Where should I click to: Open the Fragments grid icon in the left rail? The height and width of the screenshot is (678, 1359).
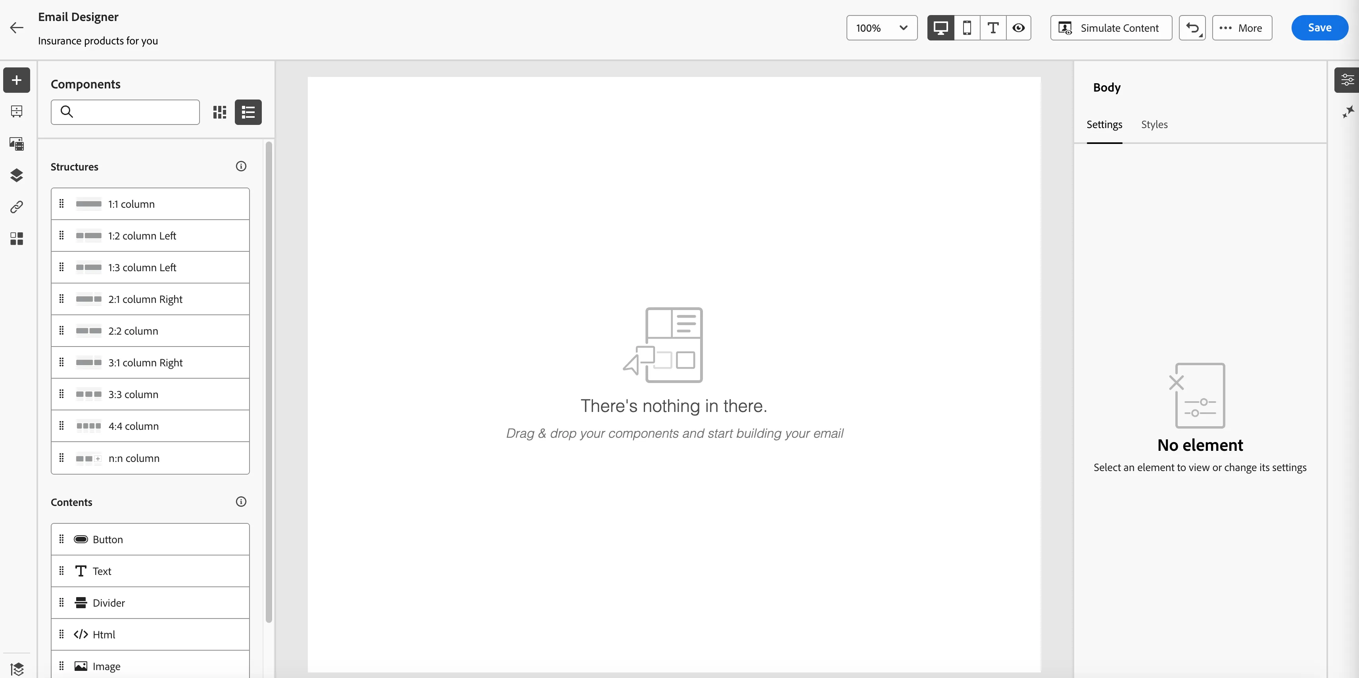[x=16, y=239]
